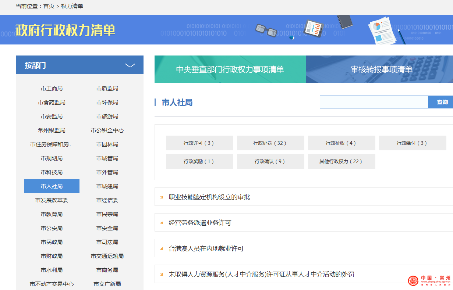The width and height of the screenshot is (453, 290).
Task: Go to 首页 in breadcrumb
Action: click(49, 6)
